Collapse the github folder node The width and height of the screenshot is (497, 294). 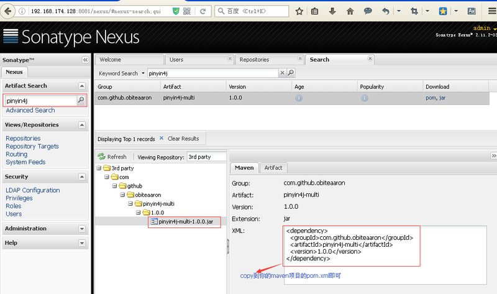click(x=115, y=186)
